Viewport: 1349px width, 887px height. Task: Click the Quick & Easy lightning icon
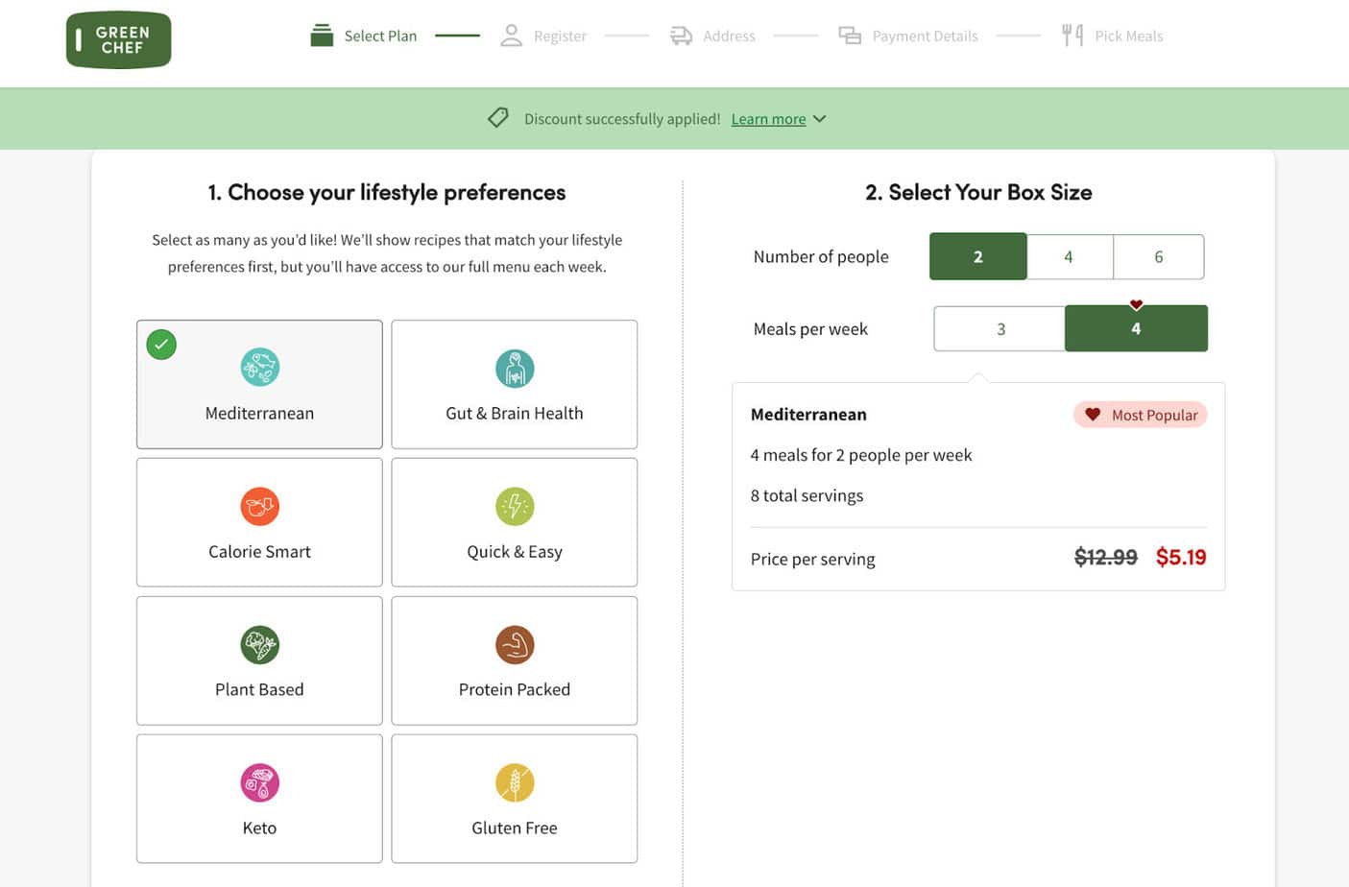(515, 506)
